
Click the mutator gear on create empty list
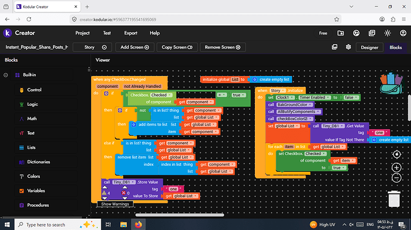click(x=254, y=80)
